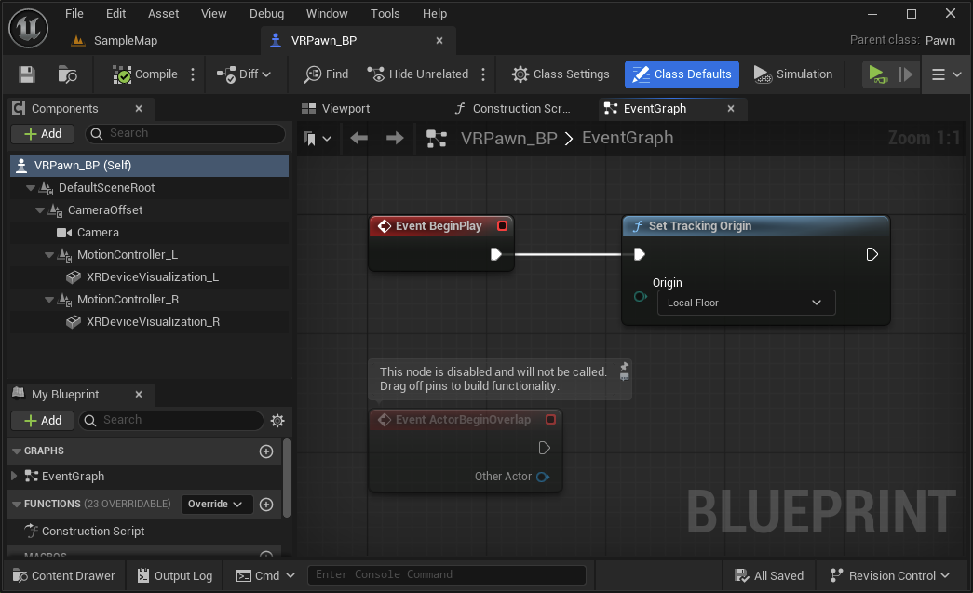Switch to the Viewport tab
This screenshot has width=973, height=593.
pyautogui.click(x=345, y=109)
